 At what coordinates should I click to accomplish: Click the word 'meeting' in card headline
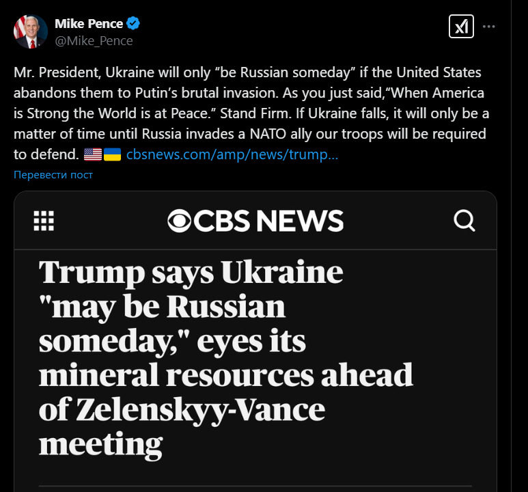(100, 444)
